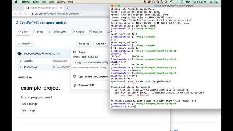Click machow's avatar in commit row

(20, 53)
